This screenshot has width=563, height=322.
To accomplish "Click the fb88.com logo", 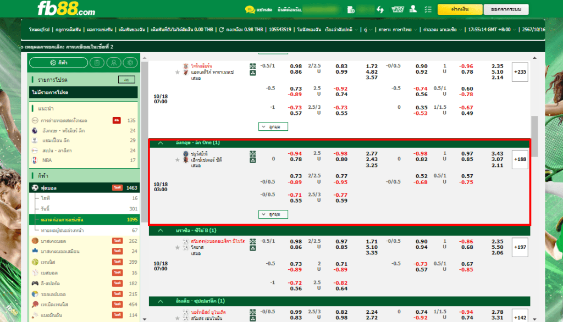I will coord(67,9).
